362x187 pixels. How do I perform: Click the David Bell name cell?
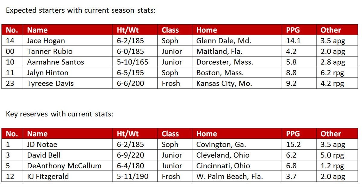68,155
